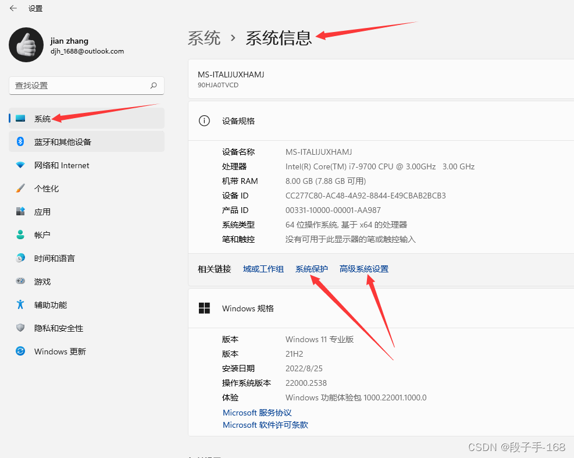Click the install date 2022/8/25
The width and height of the screenshot is (574, 458).
coord(304,368)
